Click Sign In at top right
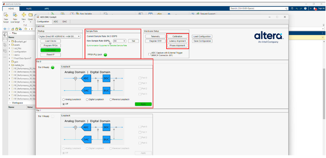The width and height of the screenshot is (326, 158). pos(321,8)
